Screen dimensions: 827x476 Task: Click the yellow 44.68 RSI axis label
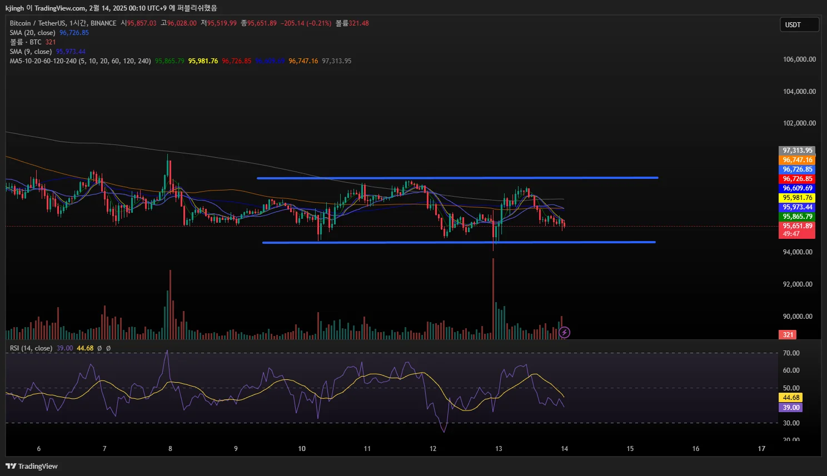(791, 398)
